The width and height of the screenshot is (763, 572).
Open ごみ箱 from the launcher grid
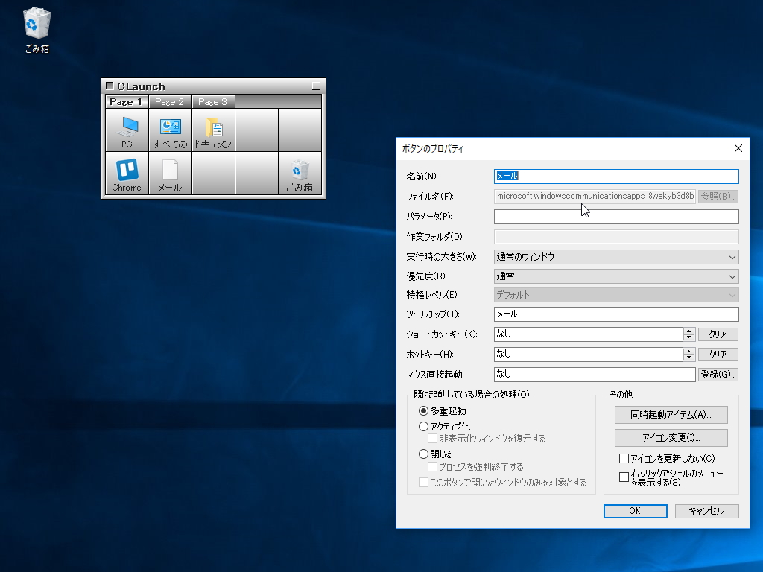[300, 174]
